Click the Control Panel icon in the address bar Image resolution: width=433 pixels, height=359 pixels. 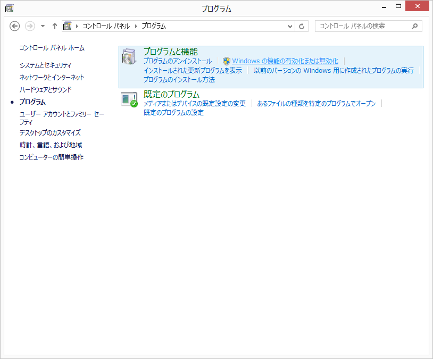pos(68,26)
